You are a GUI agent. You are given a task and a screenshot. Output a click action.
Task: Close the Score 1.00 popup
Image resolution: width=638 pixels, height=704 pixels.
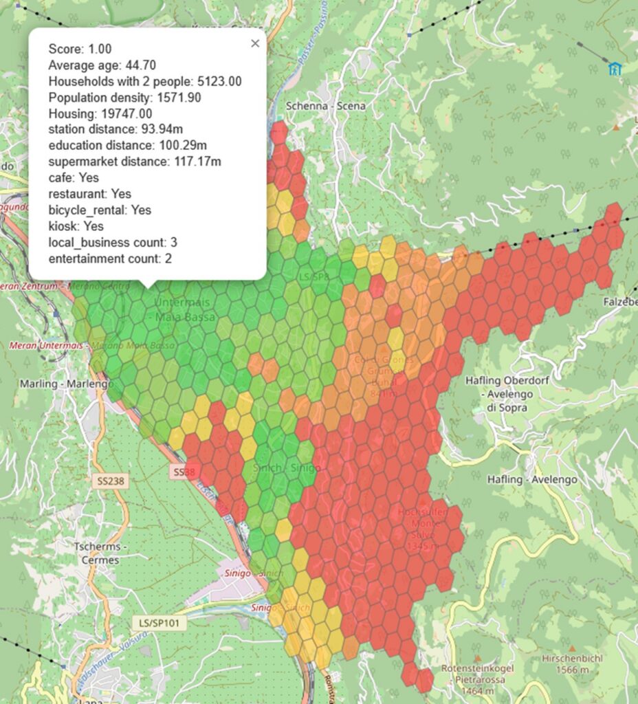click(x=255, y=43)
